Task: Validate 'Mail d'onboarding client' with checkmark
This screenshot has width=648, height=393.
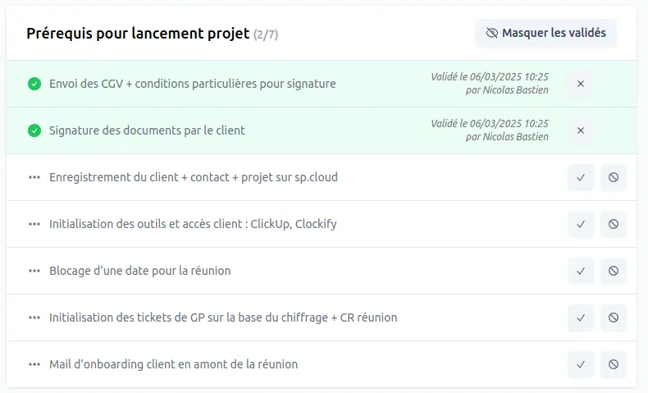Action: pyautogui.click(x=580, y=364)
